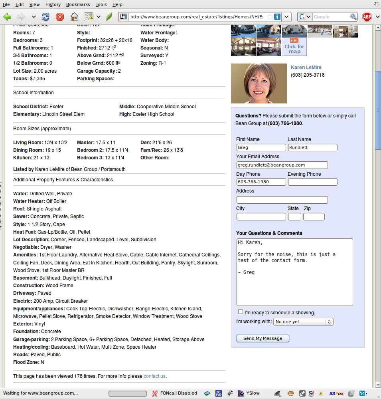The image size is (381, 399).
Task: Follow the 'contact us' link
Action: point(154,376)
